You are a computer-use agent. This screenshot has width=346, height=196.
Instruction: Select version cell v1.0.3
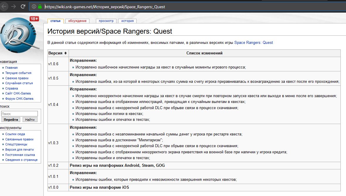[x=58, y=143]
